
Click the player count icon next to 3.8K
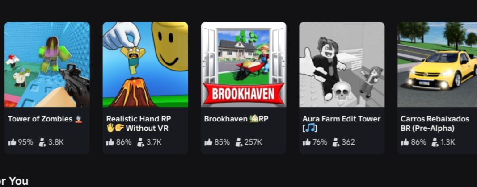click(42, 142)
